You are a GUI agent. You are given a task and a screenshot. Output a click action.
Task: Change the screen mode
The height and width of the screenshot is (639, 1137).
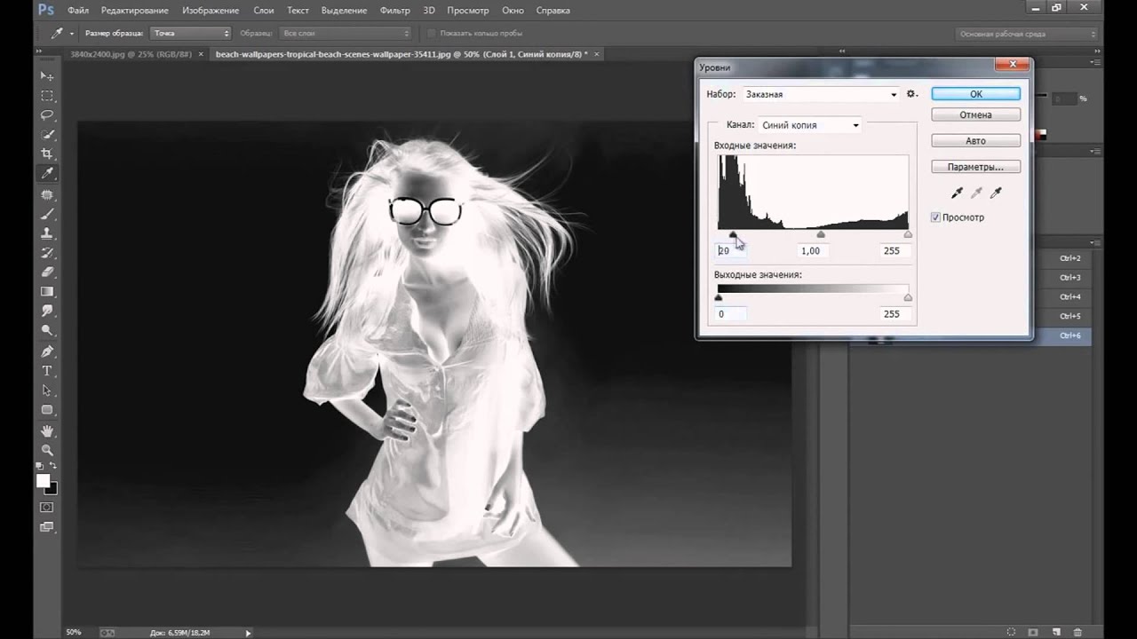tap(47, 526)
